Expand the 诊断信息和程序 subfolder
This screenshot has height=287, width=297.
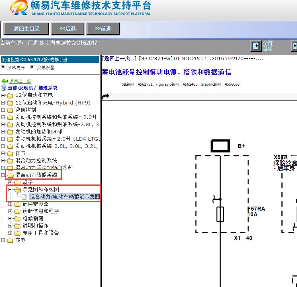tap(10, 211)
